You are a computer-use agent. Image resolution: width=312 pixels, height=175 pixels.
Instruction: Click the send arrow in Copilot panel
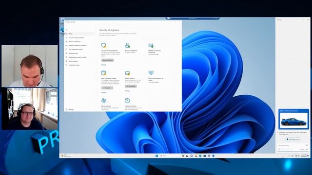307,149
